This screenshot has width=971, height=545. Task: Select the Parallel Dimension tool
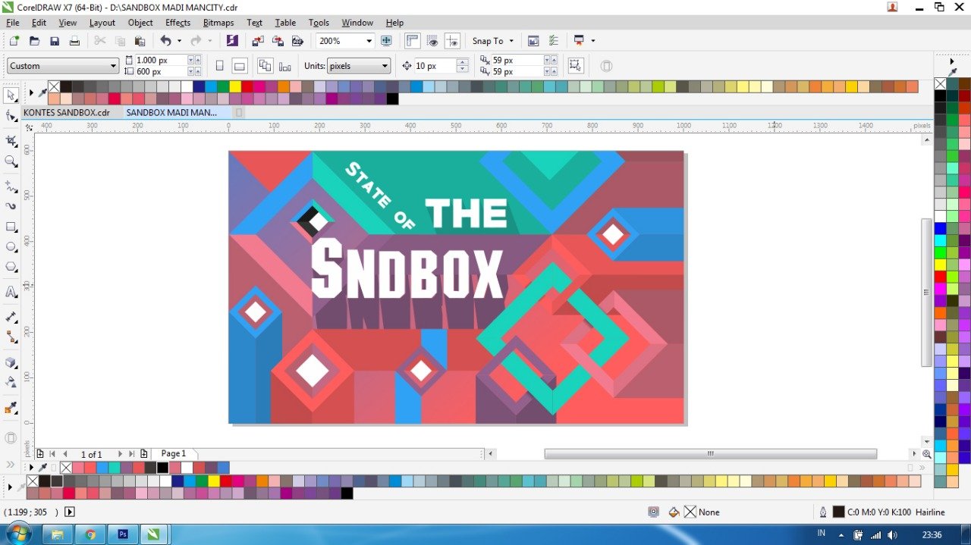[11, 317]
